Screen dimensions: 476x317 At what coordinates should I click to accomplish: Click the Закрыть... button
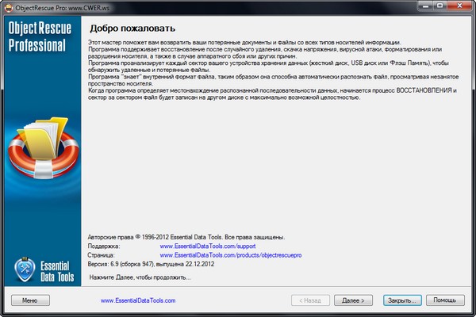(399, 301)
